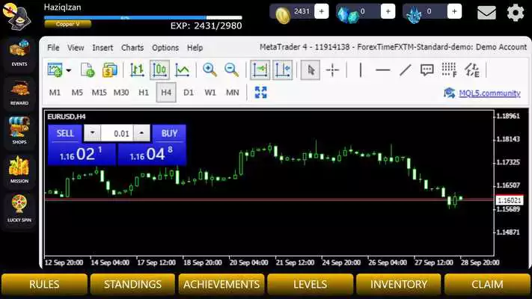Image resolution: width=532 pixels, height=299 pixels.
Task: Open the STANDINGS tab
Action: pyautogui.click(x=132, y=284)
